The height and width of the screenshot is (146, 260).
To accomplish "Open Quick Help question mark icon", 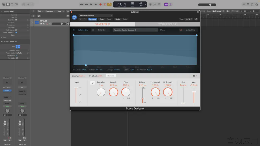I will [x=12, y=5].
